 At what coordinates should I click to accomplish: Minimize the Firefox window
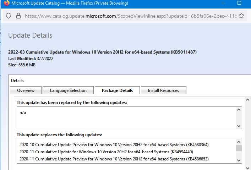223,3
